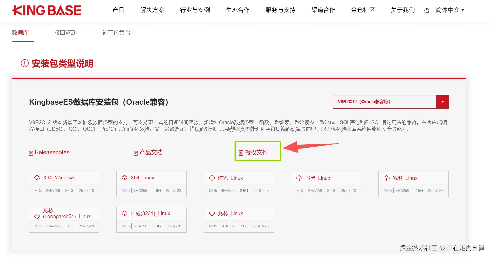Click the KINGBASE logo

(46, 10)
